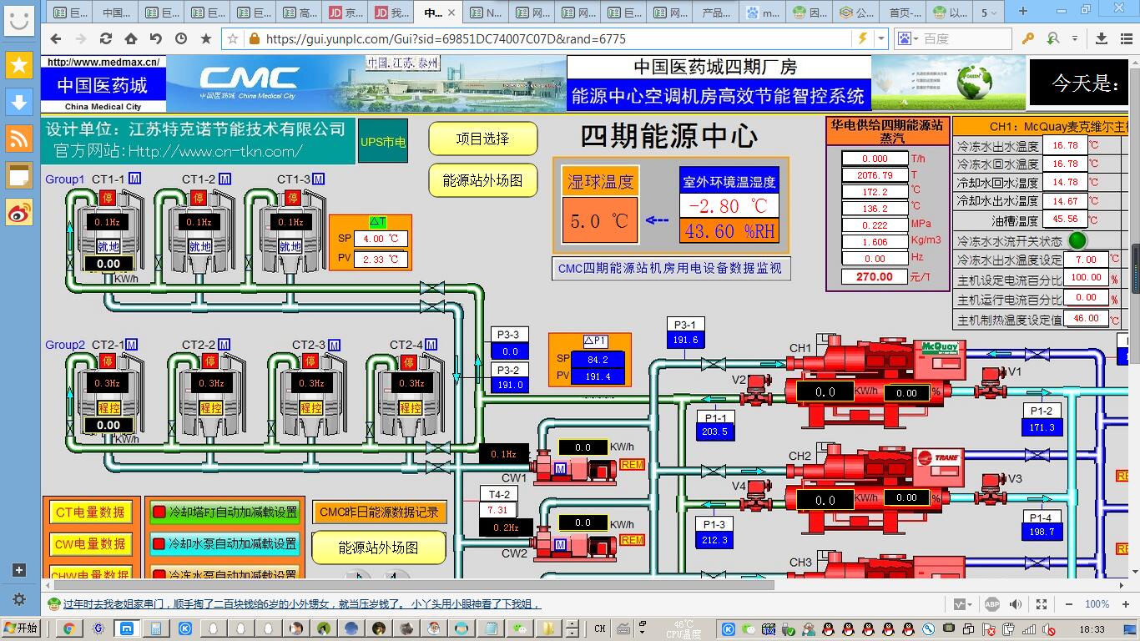The width and height of the screenshot is (1140, 641).
Task: Open the browser downloads icon in toolbar
Action: coord(1102,38)
